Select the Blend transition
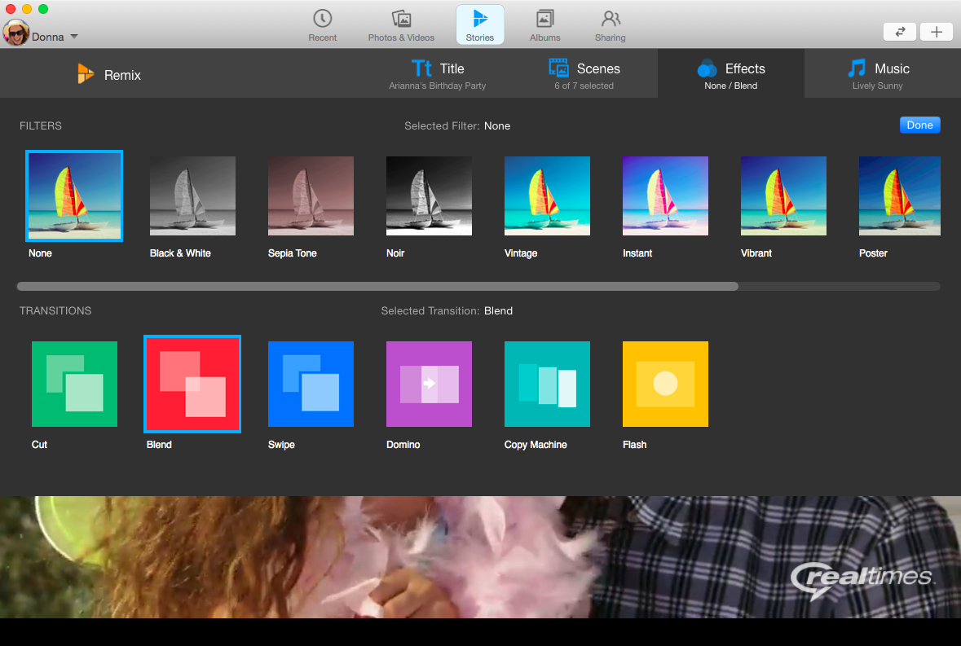 tap(192, 384)
